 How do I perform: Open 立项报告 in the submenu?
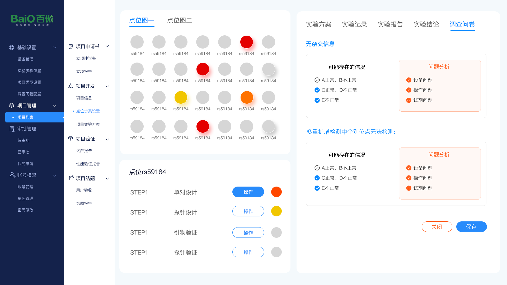(84, 72)
